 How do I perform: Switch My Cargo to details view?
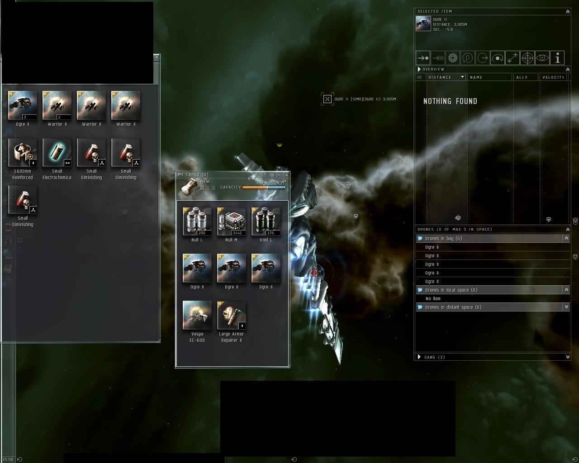click(x=208, y=188)
